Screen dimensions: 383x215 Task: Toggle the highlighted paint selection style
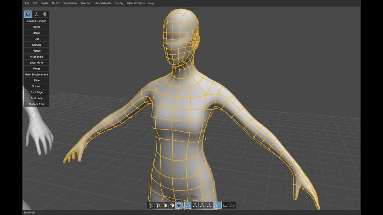[x=218, y=205]
